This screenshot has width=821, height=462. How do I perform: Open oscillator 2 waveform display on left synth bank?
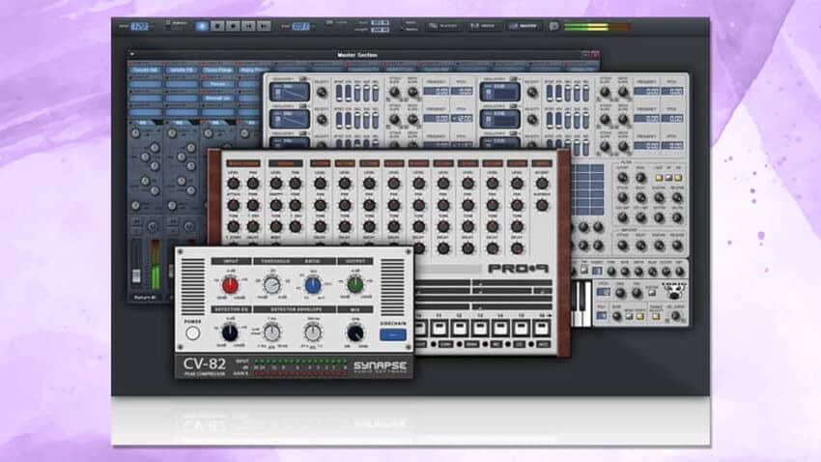[290, 119]
